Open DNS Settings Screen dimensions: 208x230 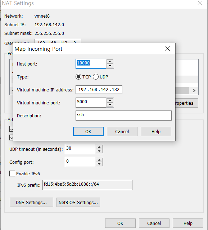[31, 202]
